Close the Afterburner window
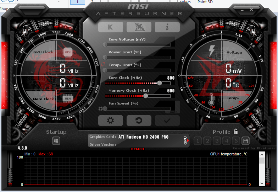Screen dimensions: 278x192 (251, 10)
